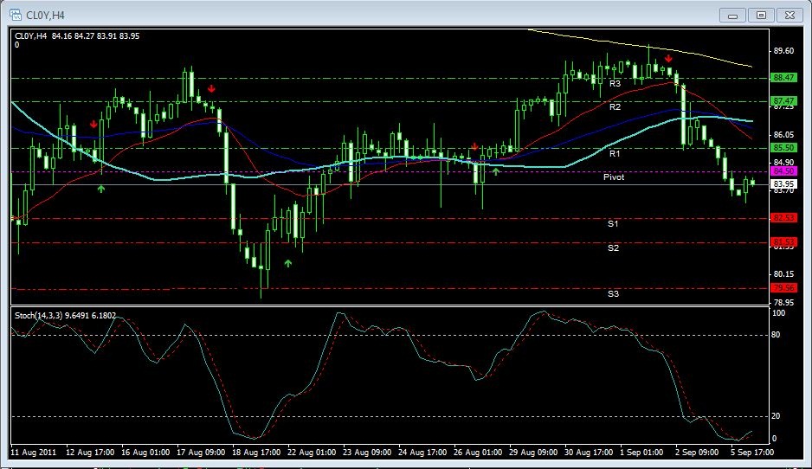Click the green buy arrow near 22 Aug
Viewport: 812px width, 469px height.
tap(288, 264)
